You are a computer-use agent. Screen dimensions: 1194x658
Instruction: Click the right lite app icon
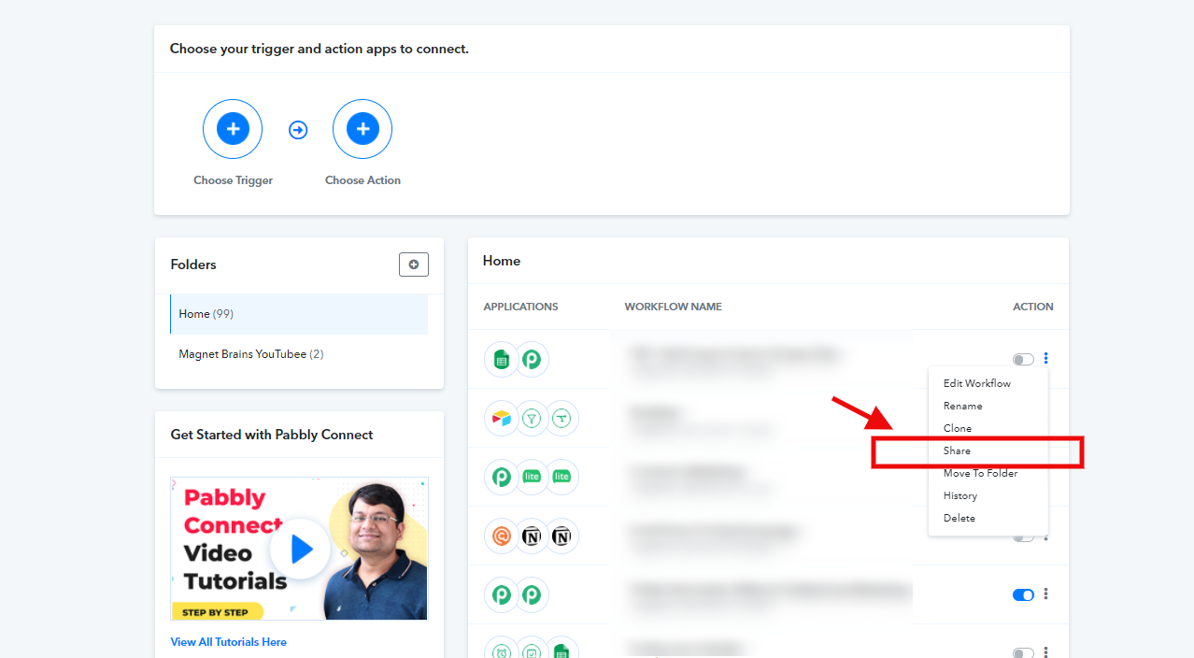click(561, 477)
